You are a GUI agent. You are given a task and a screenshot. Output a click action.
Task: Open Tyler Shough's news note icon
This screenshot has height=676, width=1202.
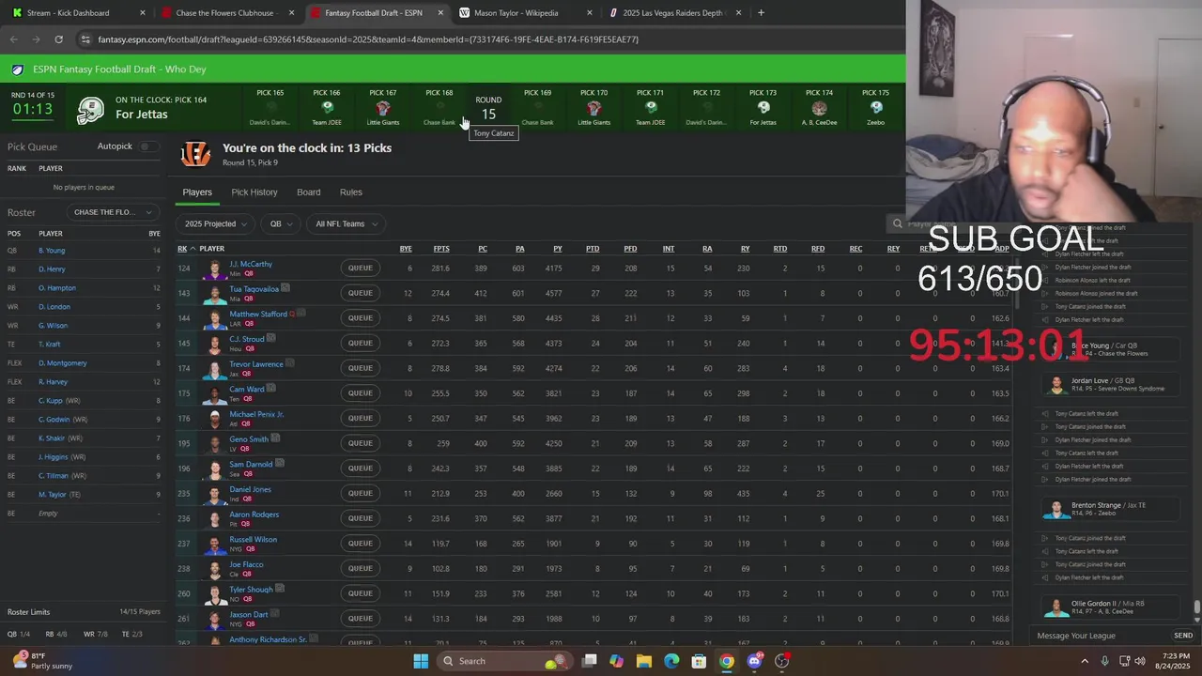(x=280, y=589)
